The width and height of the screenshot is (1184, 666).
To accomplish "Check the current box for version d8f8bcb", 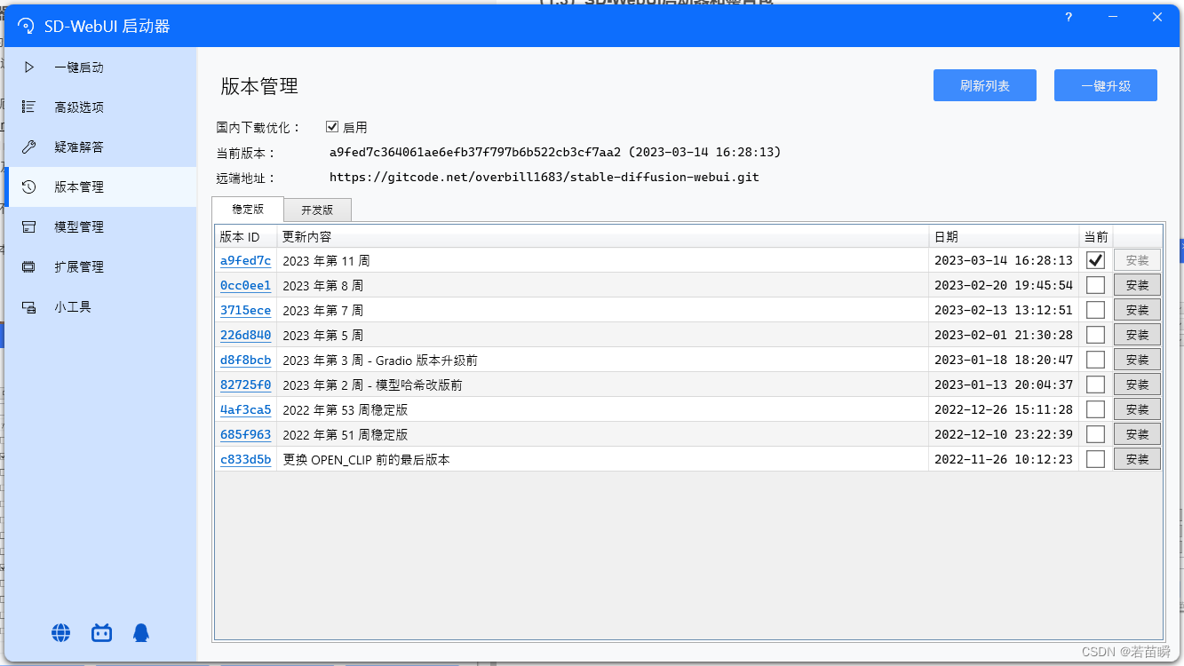I will (x=1096, y=360).
